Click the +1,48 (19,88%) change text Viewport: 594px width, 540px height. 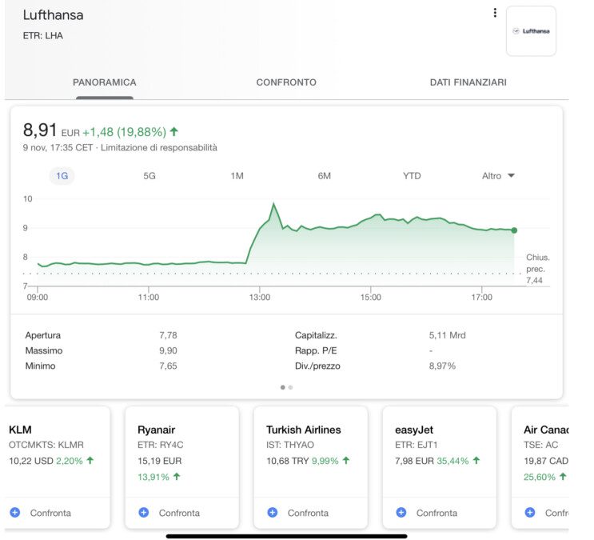pyautogui.click(x=124, y=132)
